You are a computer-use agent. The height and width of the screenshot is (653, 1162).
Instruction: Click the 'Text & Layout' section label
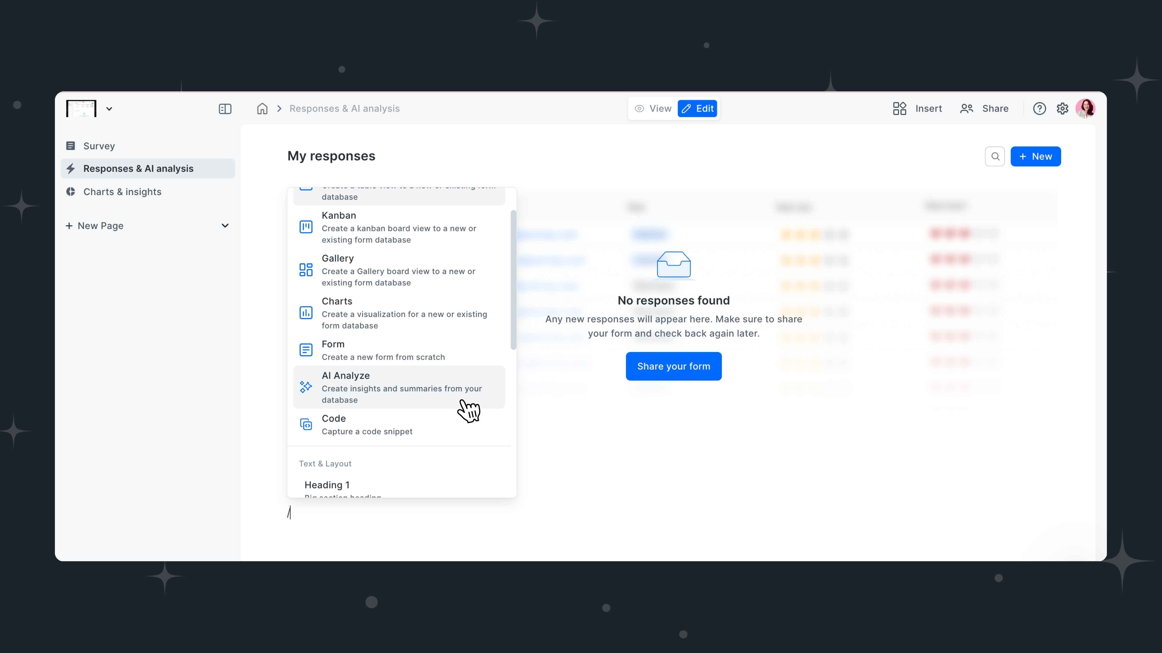coord(325,463)
